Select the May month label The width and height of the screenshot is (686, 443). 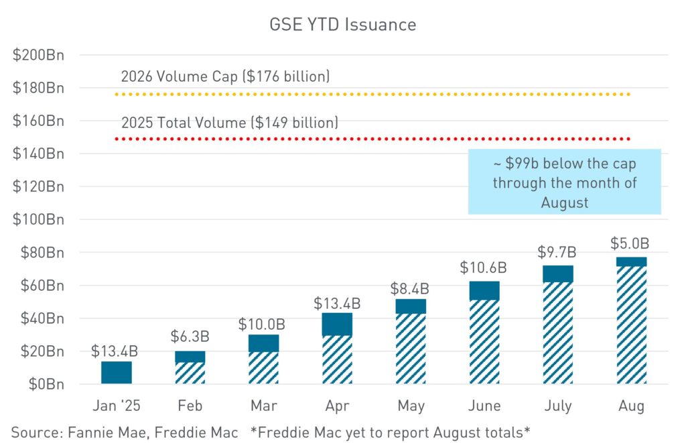(x=411, y=407)
